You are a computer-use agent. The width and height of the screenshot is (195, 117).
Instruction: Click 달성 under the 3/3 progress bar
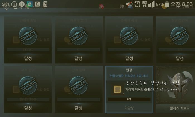pyautogui.click(x=79, y=108)
